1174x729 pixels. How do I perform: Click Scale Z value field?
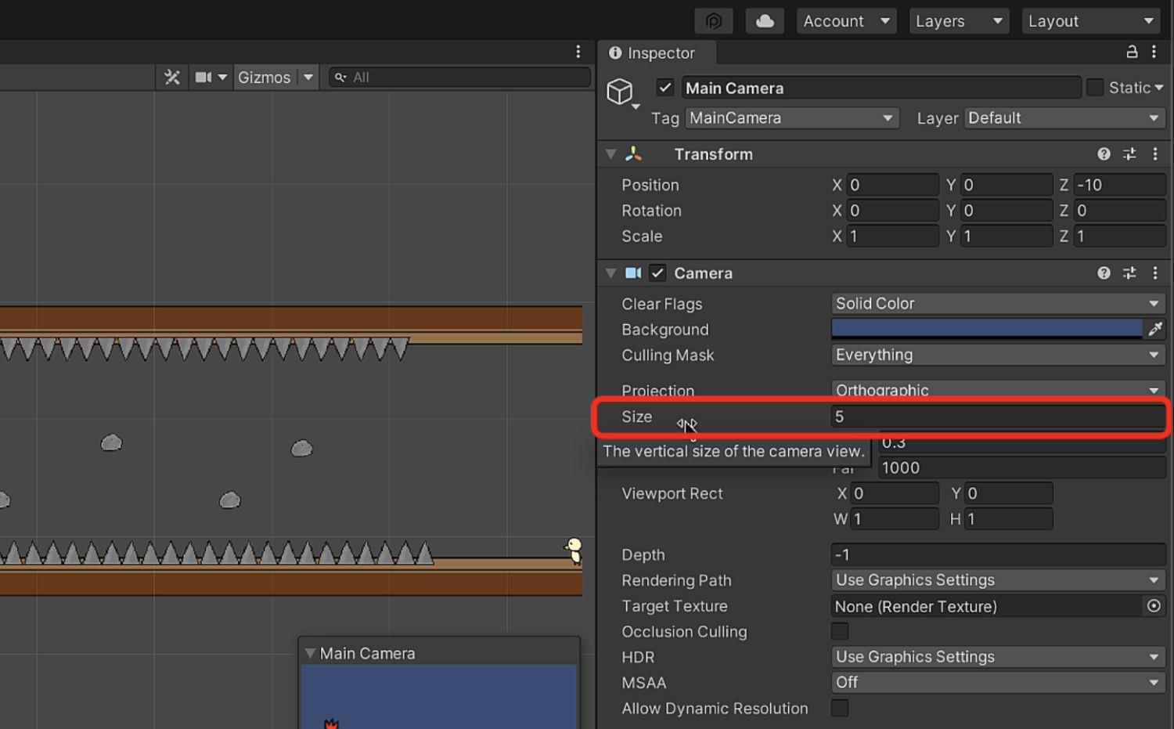point(1119,236)
